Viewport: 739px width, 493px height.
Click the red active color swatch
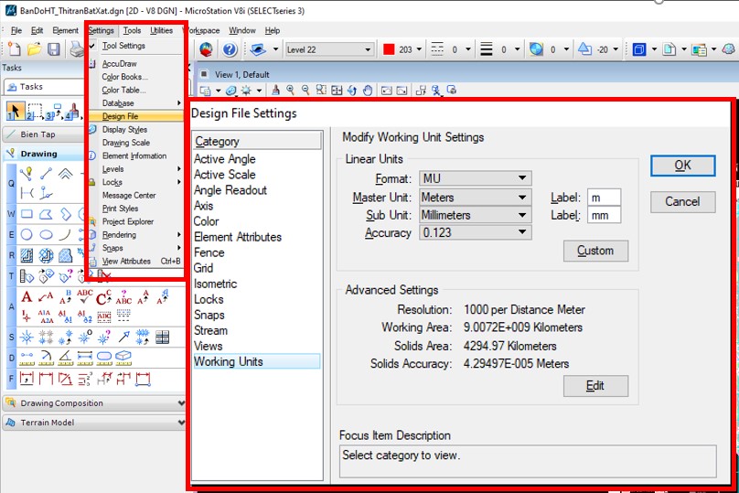tap(388, 49)
